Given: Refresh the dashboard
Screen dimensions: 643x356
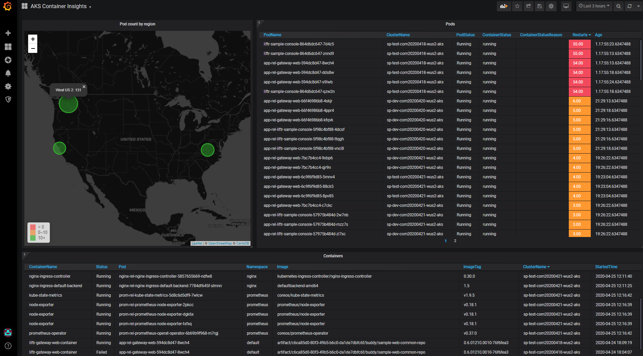Looking at the screenshot, I should pos(630,6).
